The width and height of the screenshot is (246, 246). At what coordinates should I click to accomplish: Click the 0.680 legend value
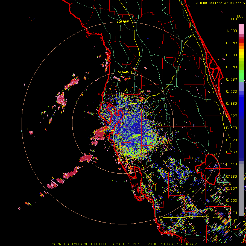[232, 104]
